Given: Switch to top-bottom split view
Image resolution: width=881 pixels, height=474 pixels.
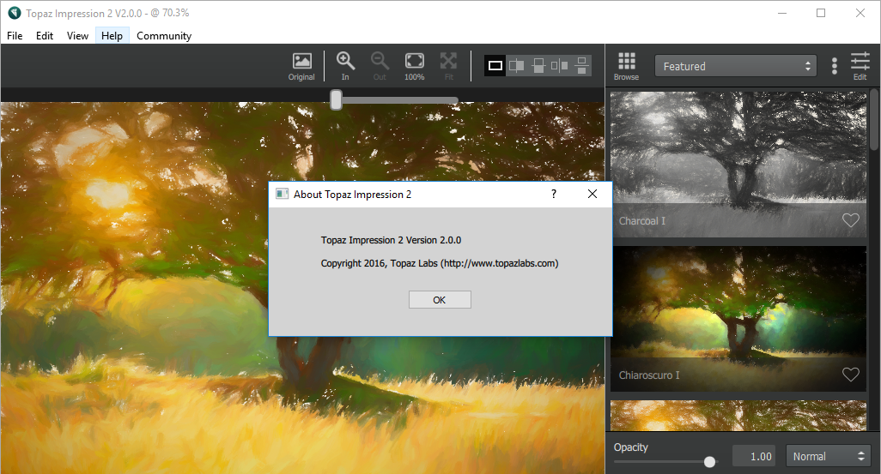Looking at the screenshot, I should pos(538,65).
